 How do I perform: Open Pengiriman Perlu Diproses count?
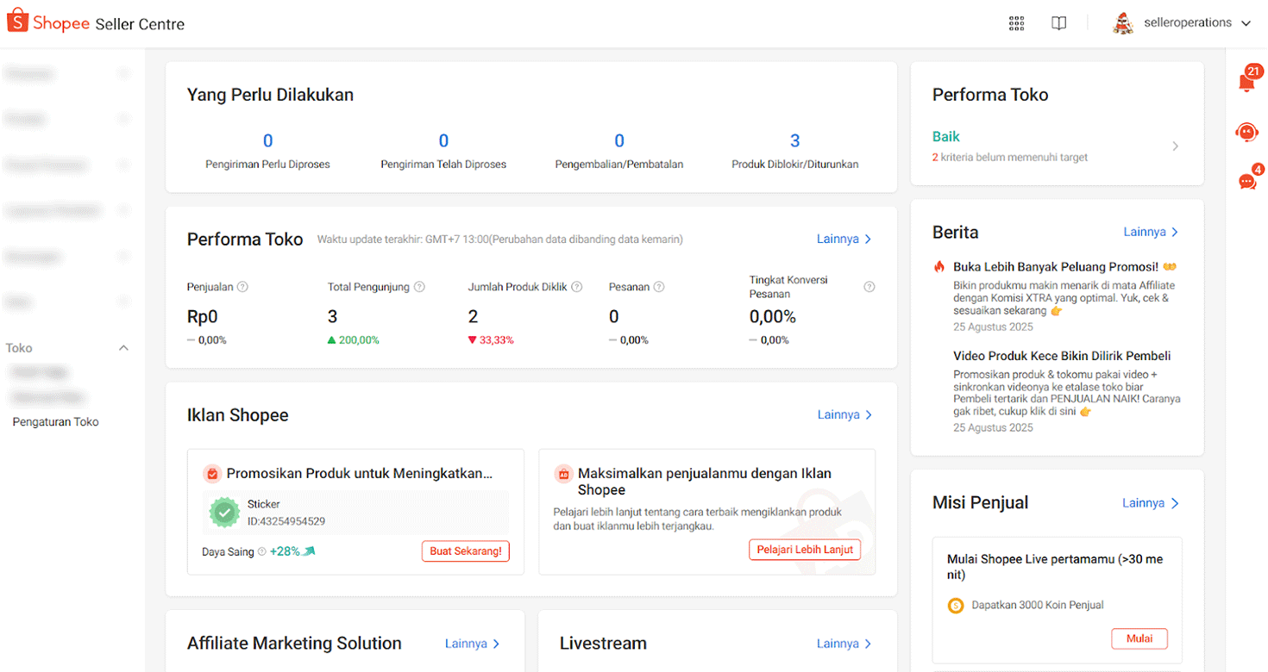pos(267,141)
